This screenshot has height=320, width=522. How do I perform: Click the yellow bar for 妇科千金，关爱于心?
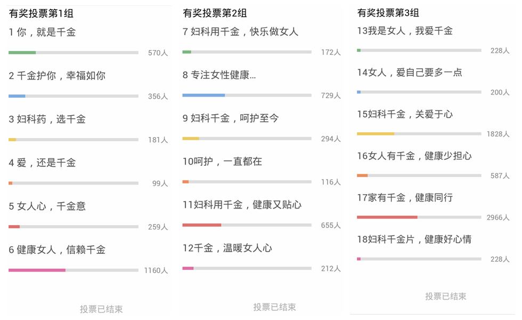[376, 134]
